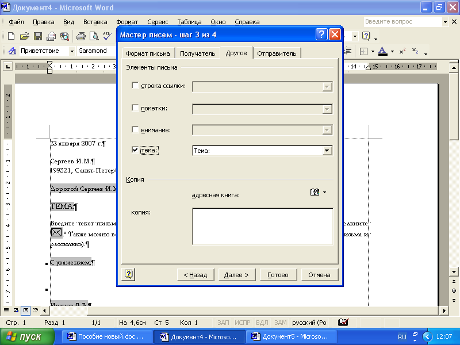Click the research icon next to print

(64, 36)
